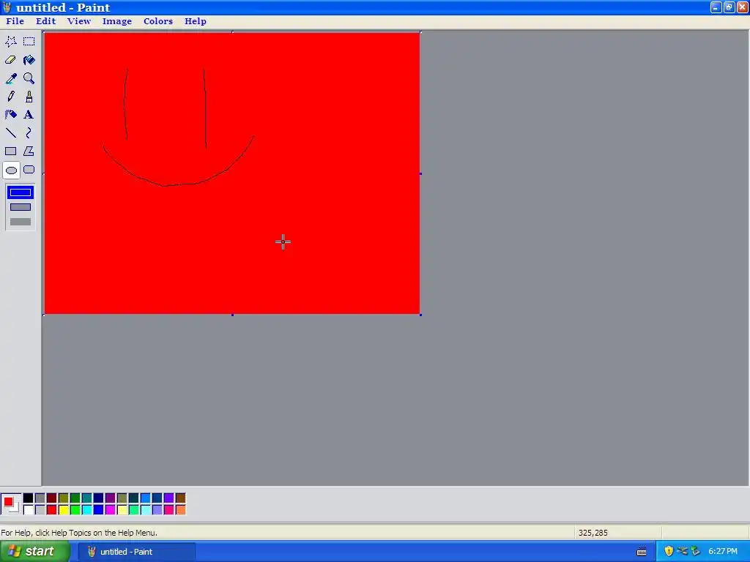Screen dimensions: 750x562
Task: Set solid-fill-only shape style
Action: pos(20,222)
